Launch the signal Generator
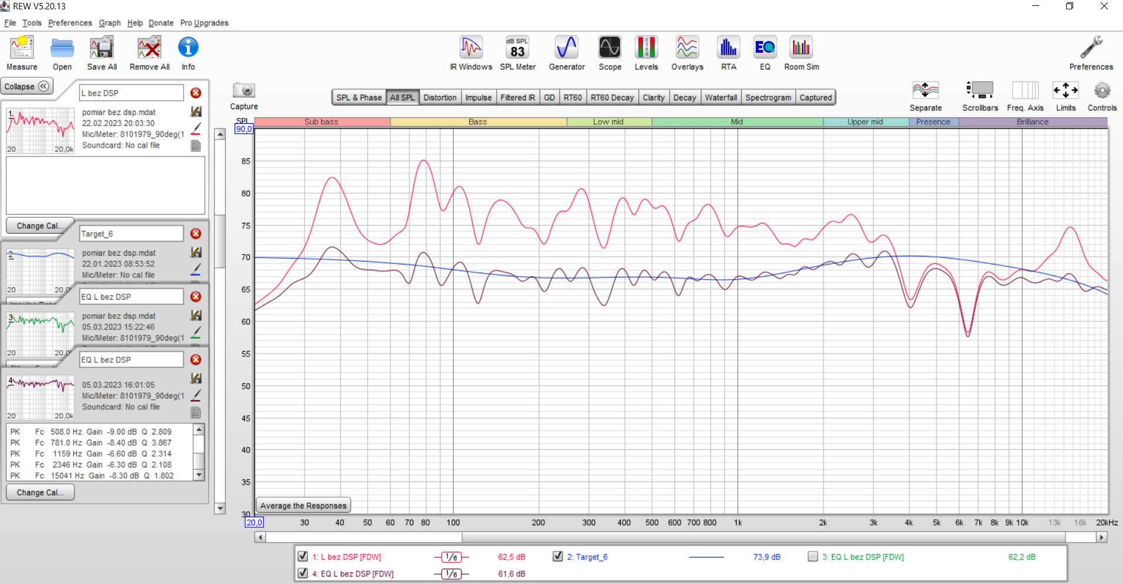Image resolution: width=1123 pixels, height=584 pixels. (566, 47)
